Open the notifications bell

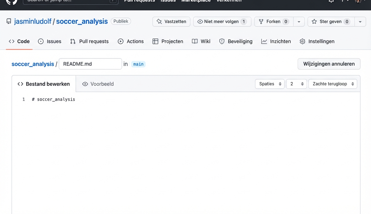click(331, 1)
